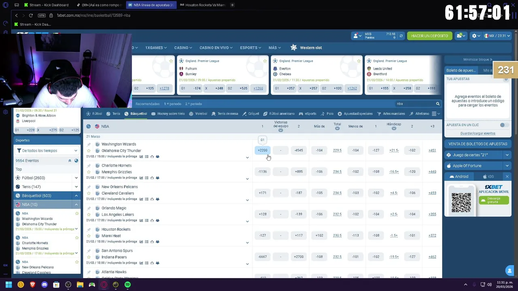Favorite the Spurs vs Pacers match star

(89, 257)
